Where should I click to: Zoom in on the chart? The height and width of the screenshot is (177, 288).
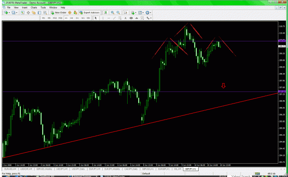point(112,13)
